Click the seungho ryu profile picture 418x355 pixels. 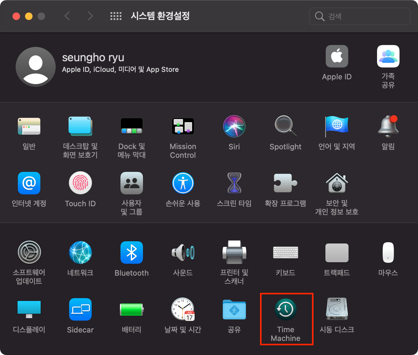tap(36, 67)
